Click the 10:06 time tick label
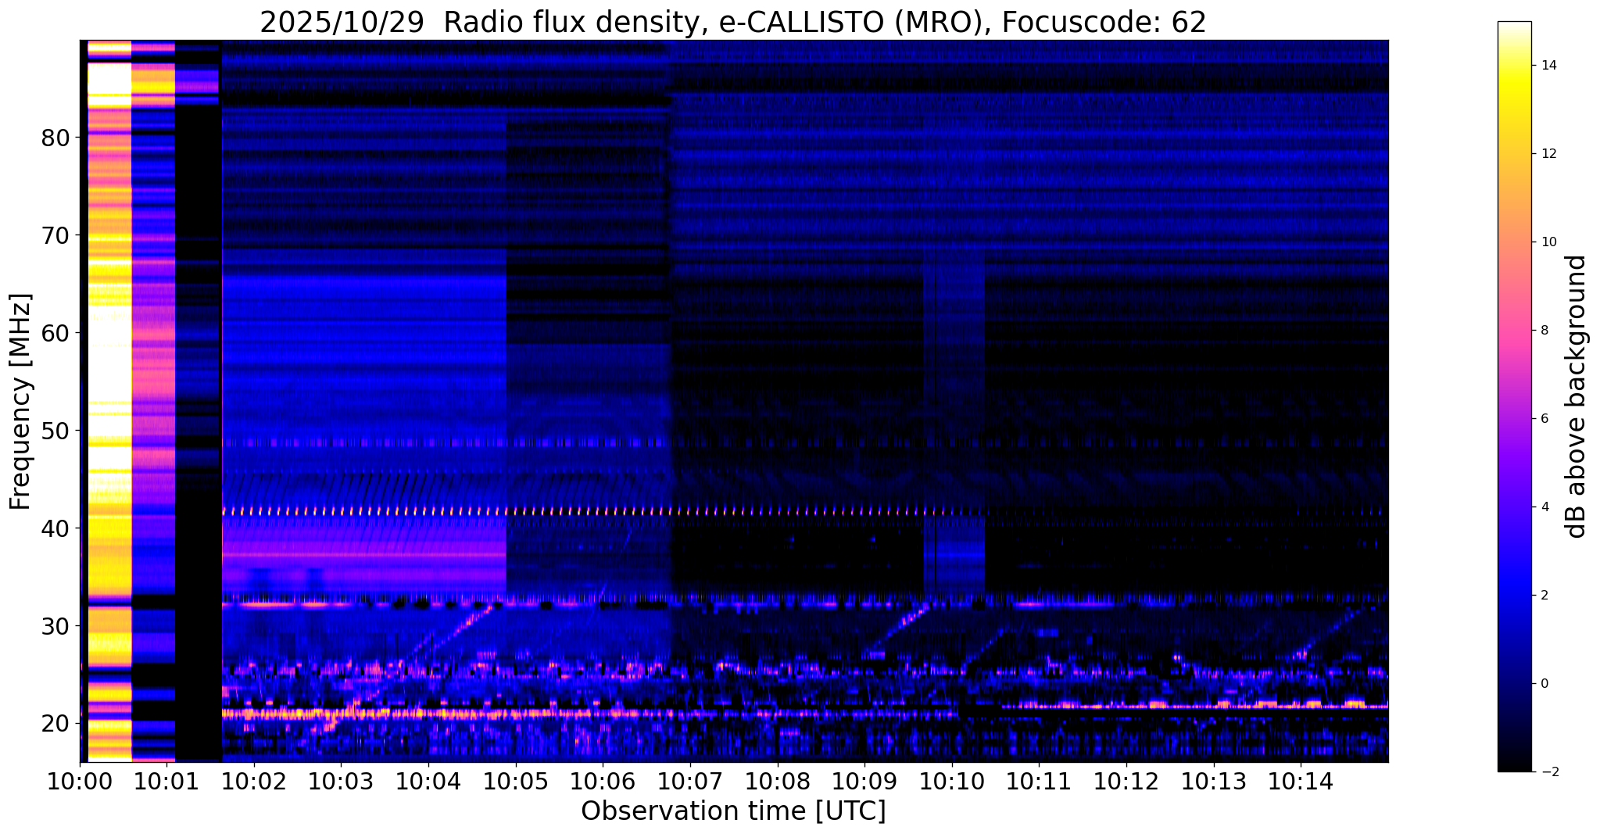1600x834 pixels. coord(603,782)
